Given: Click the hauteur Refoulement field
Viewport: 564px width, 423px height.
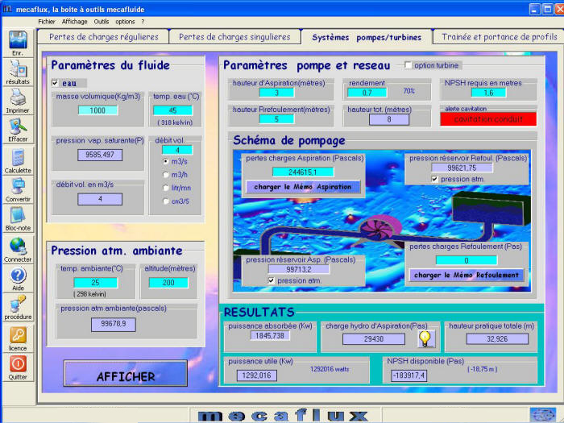Looking at the screenshot, I should [x=276, y=119].
